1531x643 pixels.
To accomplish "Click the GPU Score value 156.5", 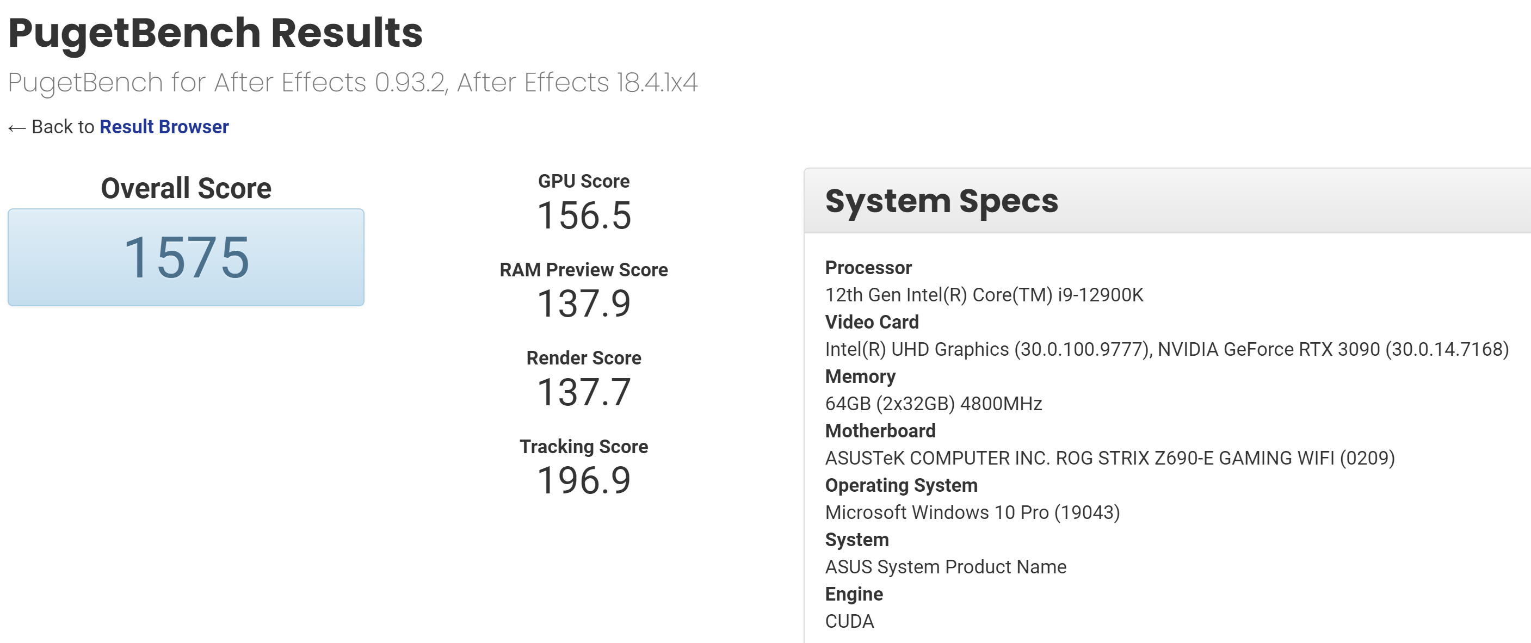I will (584, 215).
